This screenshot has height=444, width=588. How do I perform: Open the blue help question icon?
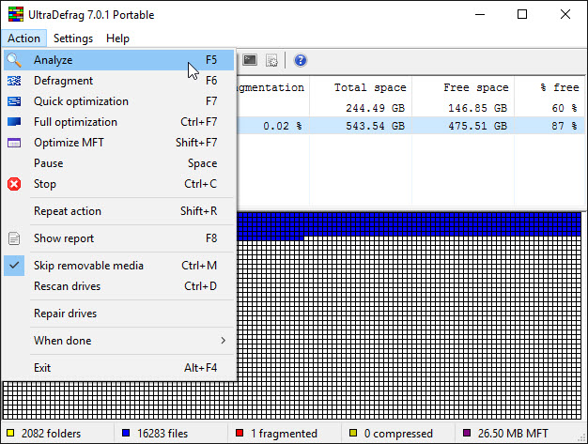[301, 60]
